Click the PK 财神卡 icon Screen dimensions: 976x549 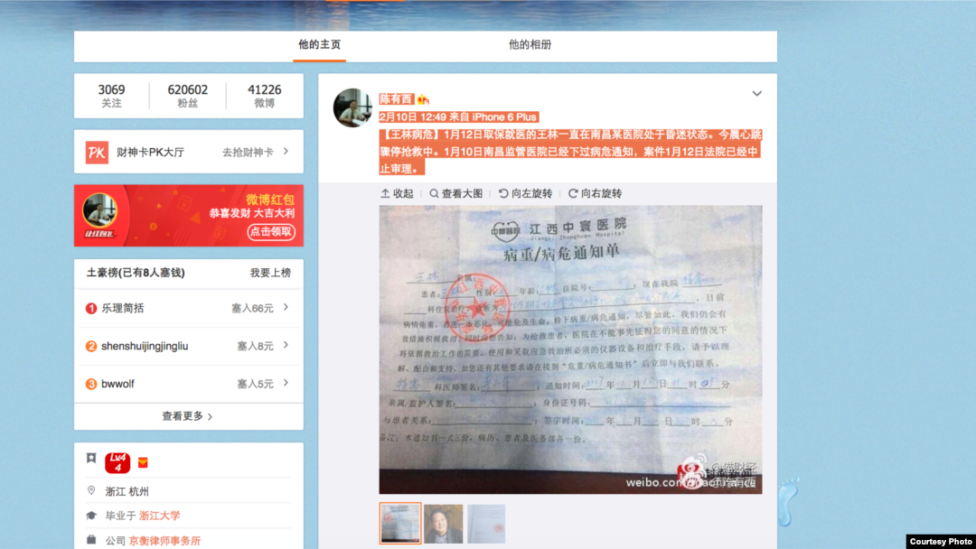coord(97,153)
